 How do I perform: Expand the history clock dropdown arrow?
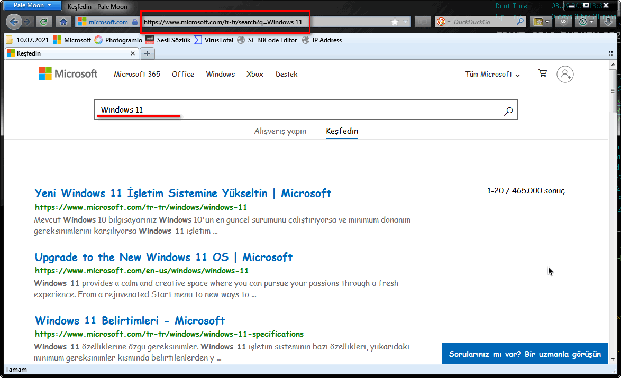[592, 22]
